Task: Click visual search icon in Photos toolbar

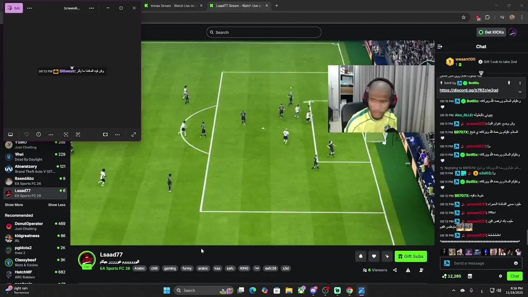Action: [x=66, y=134]
